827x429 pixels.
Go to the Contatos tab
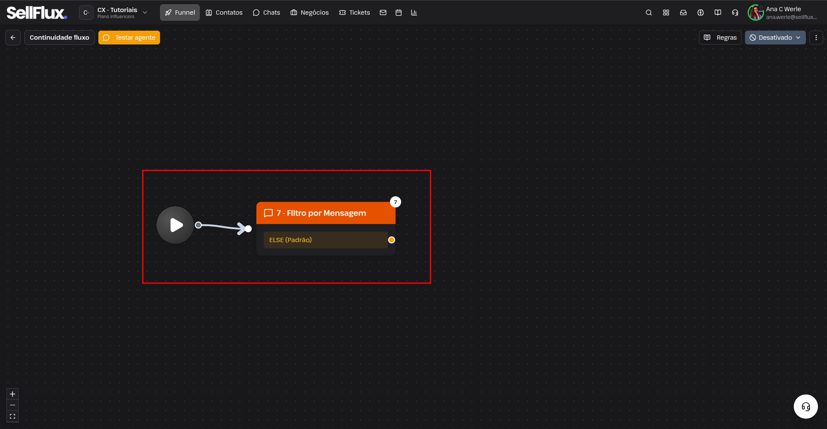coord(224,13)
